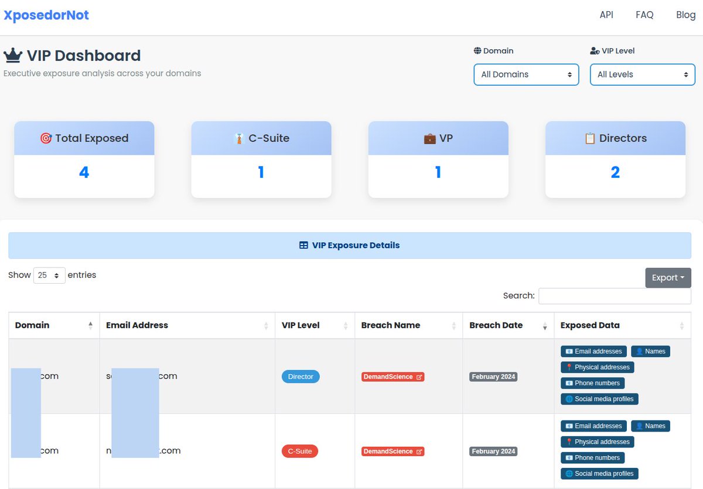Open DemandScience breach link in C-Suite row
The image size is (703, 489).
click(393, 451)
